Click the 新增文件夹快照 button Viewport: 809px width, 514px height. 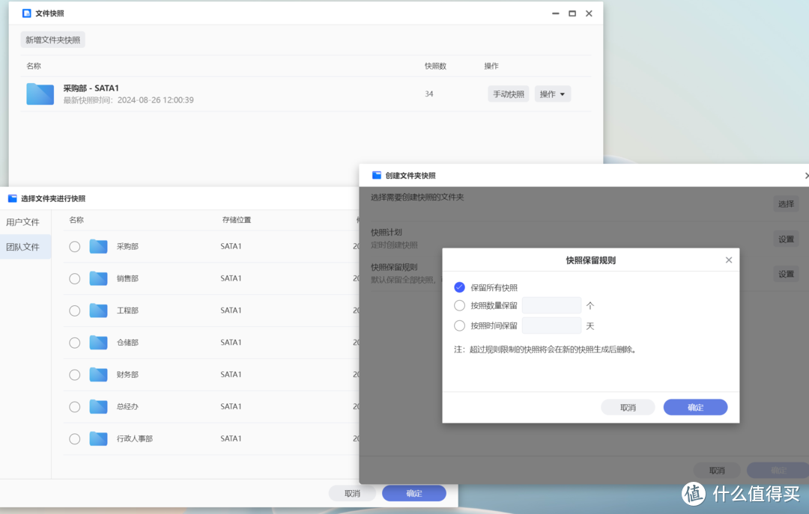coord(52,40)
